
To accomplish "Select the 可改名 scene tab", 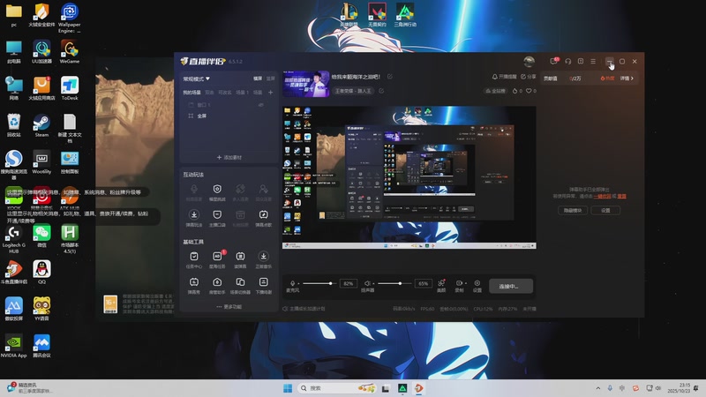I will tap(225, 93).
